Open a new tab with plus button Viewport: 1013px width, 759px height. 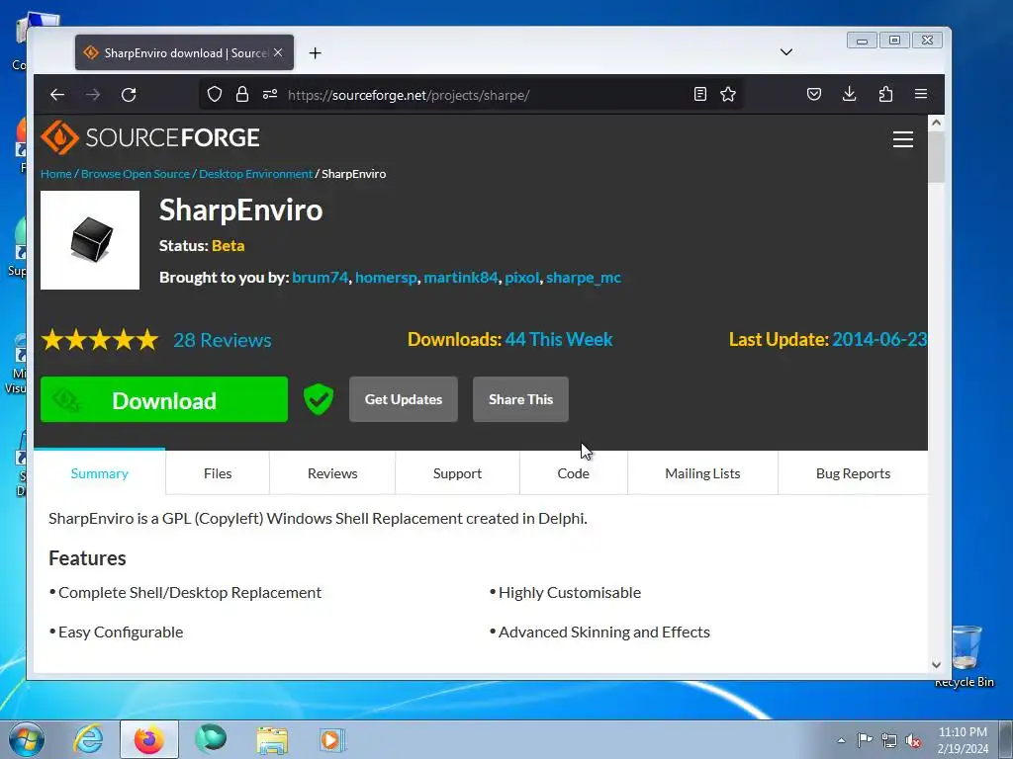(x=316, y=53)
